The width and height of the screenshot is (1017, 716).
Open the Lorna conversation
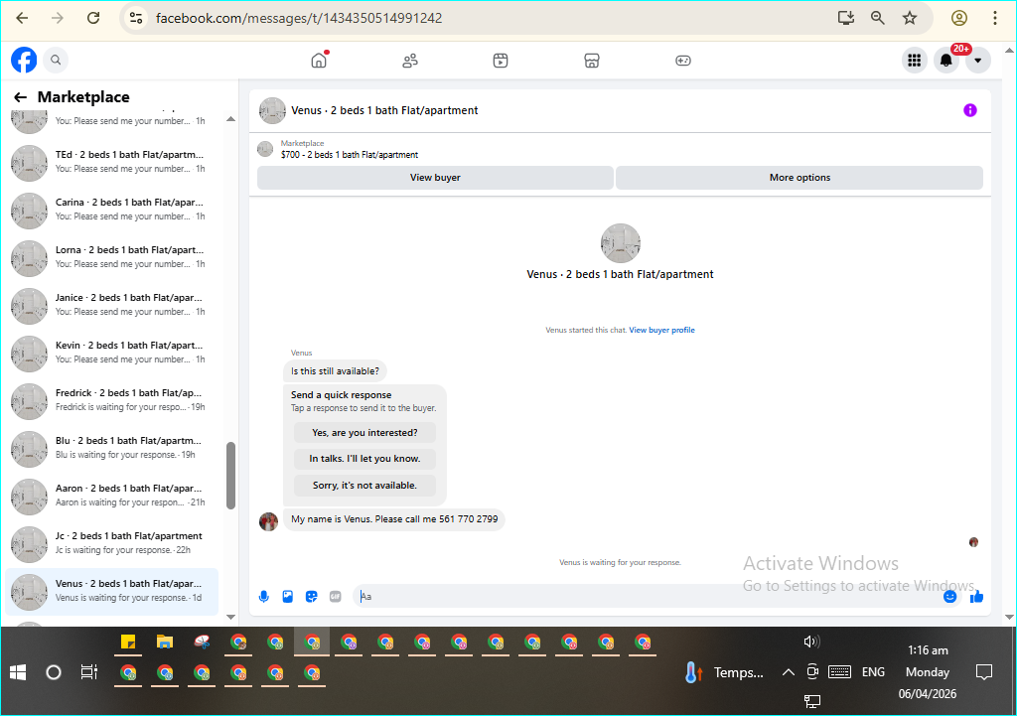pyautogui.click(x=111, y=257)
